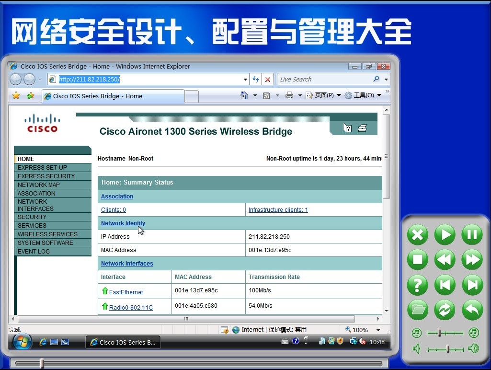Pause the tutorial with the pause button

472,235
